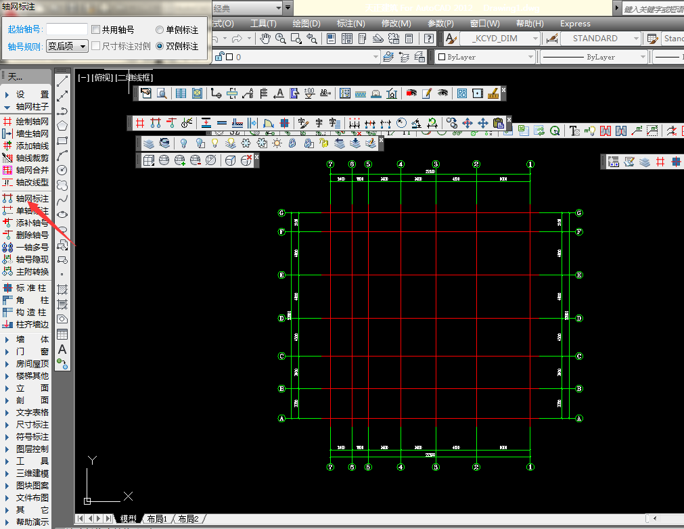Activate the 轴线裁剪 command

click(x=26, y=158)
